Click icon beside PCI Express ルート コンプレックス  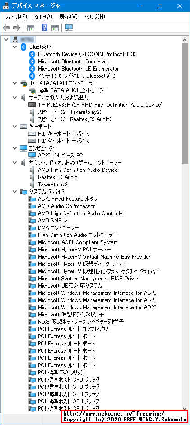(x=32, y=329)
